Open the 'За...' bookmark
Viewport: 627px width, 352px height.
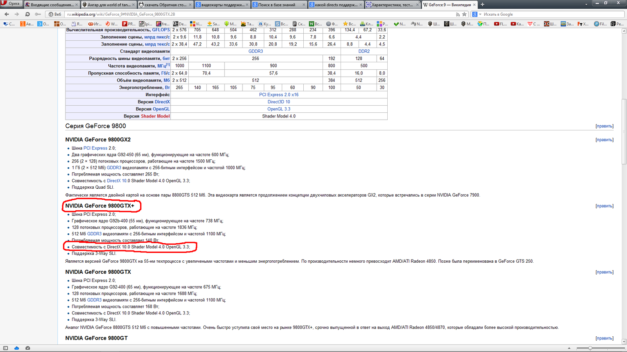pyautogui.click(x=567, y=24)
